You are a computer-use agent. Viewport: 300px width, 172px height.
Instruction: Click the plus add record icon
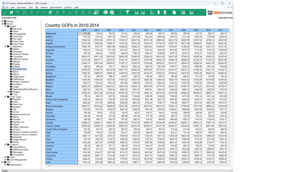pyautogui.click(x=31, y=12)
